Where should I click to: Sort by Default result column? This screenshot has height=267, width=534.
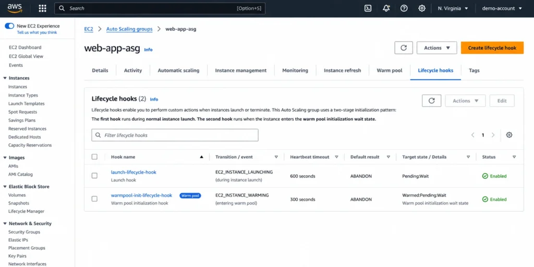pos(388,157)
